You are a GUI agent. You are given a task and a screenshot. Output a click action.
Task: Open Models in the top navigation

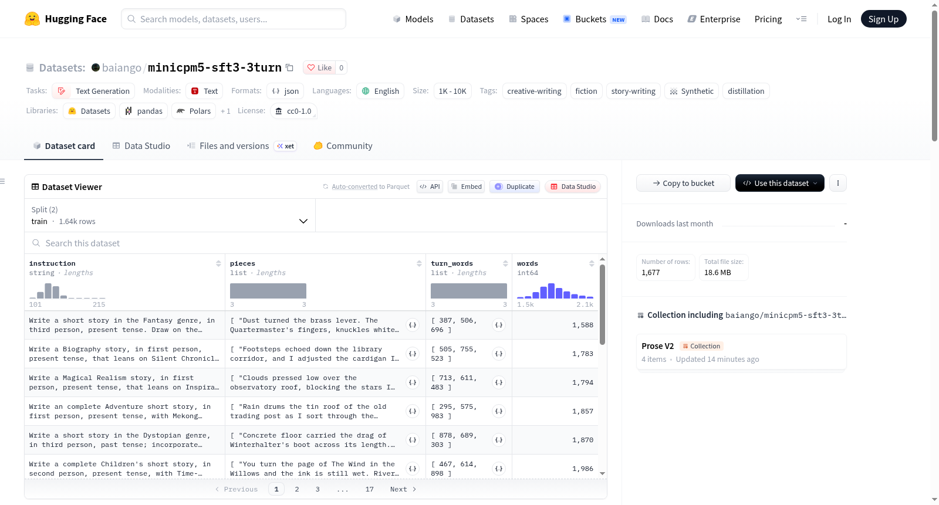(413, 19)
